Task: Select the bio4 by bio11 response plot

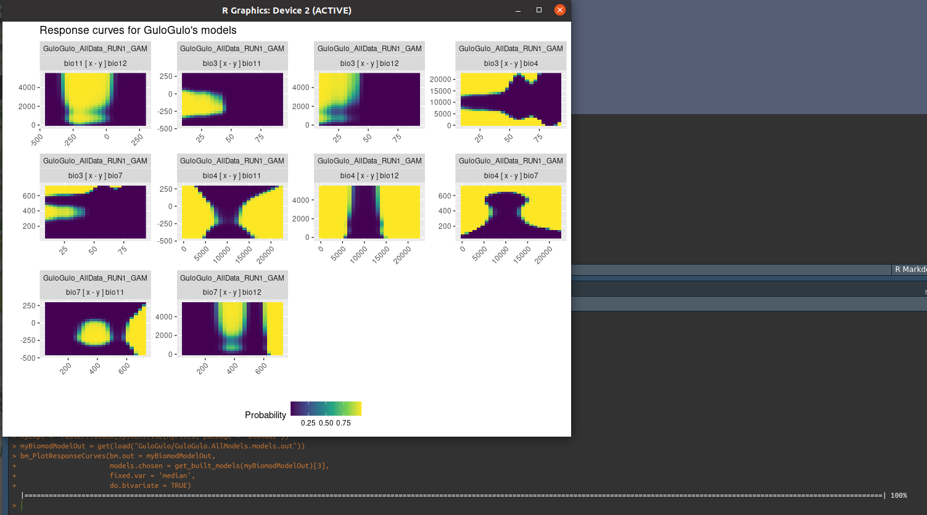Action: click(232, 212)
